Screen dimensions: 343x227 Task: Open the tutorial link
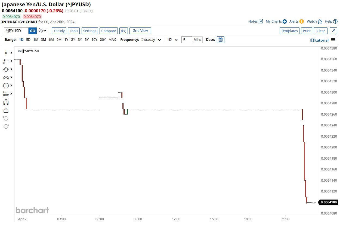point(319,40)
